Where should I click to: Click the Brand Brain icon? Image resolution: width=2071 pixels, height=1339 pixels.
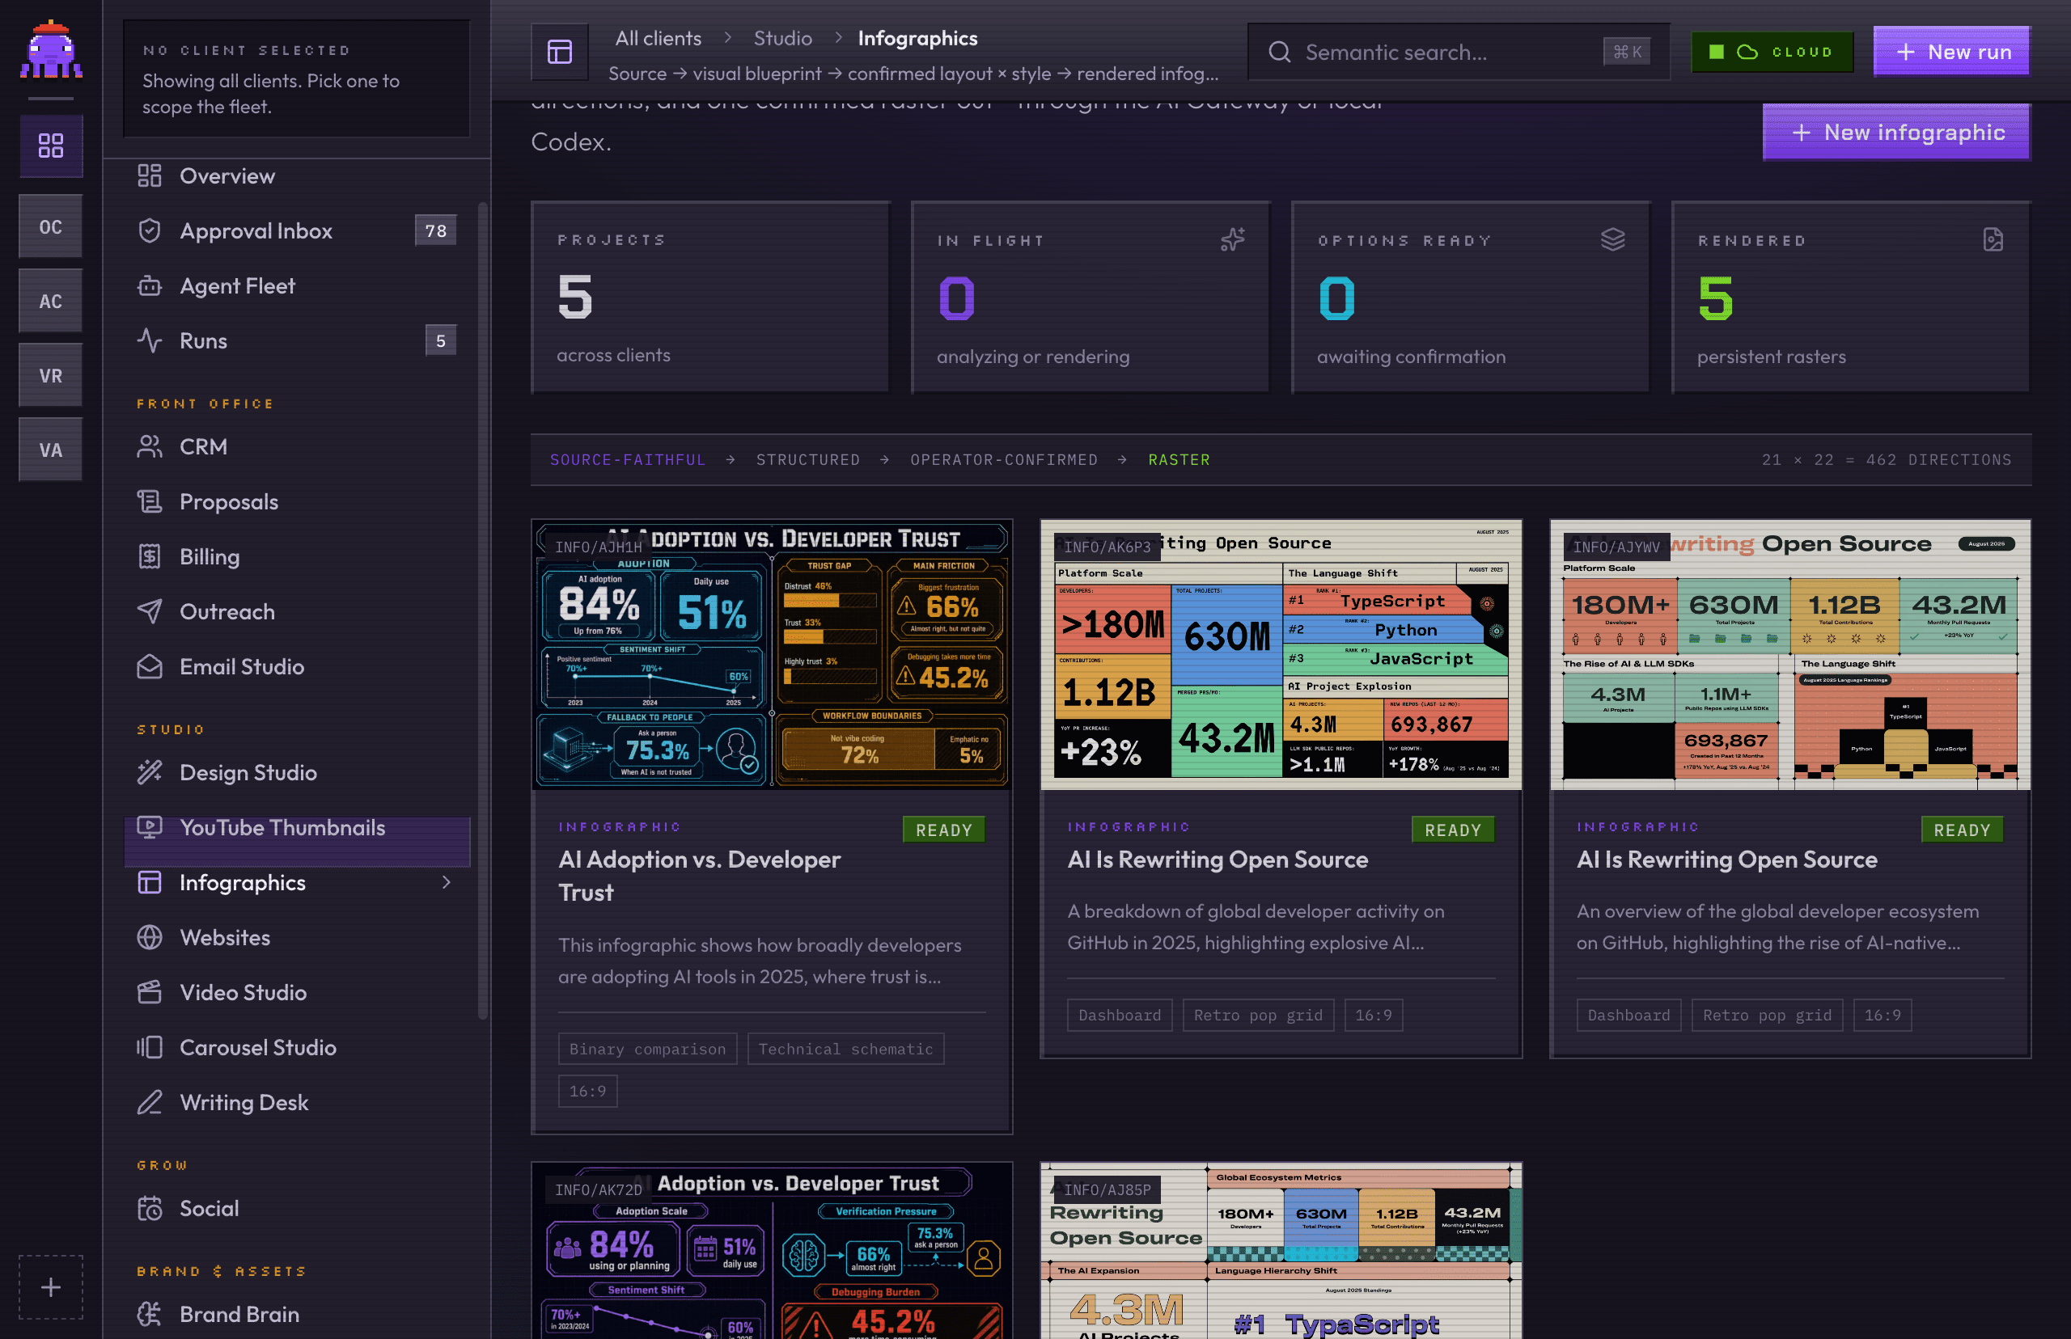150,1314
